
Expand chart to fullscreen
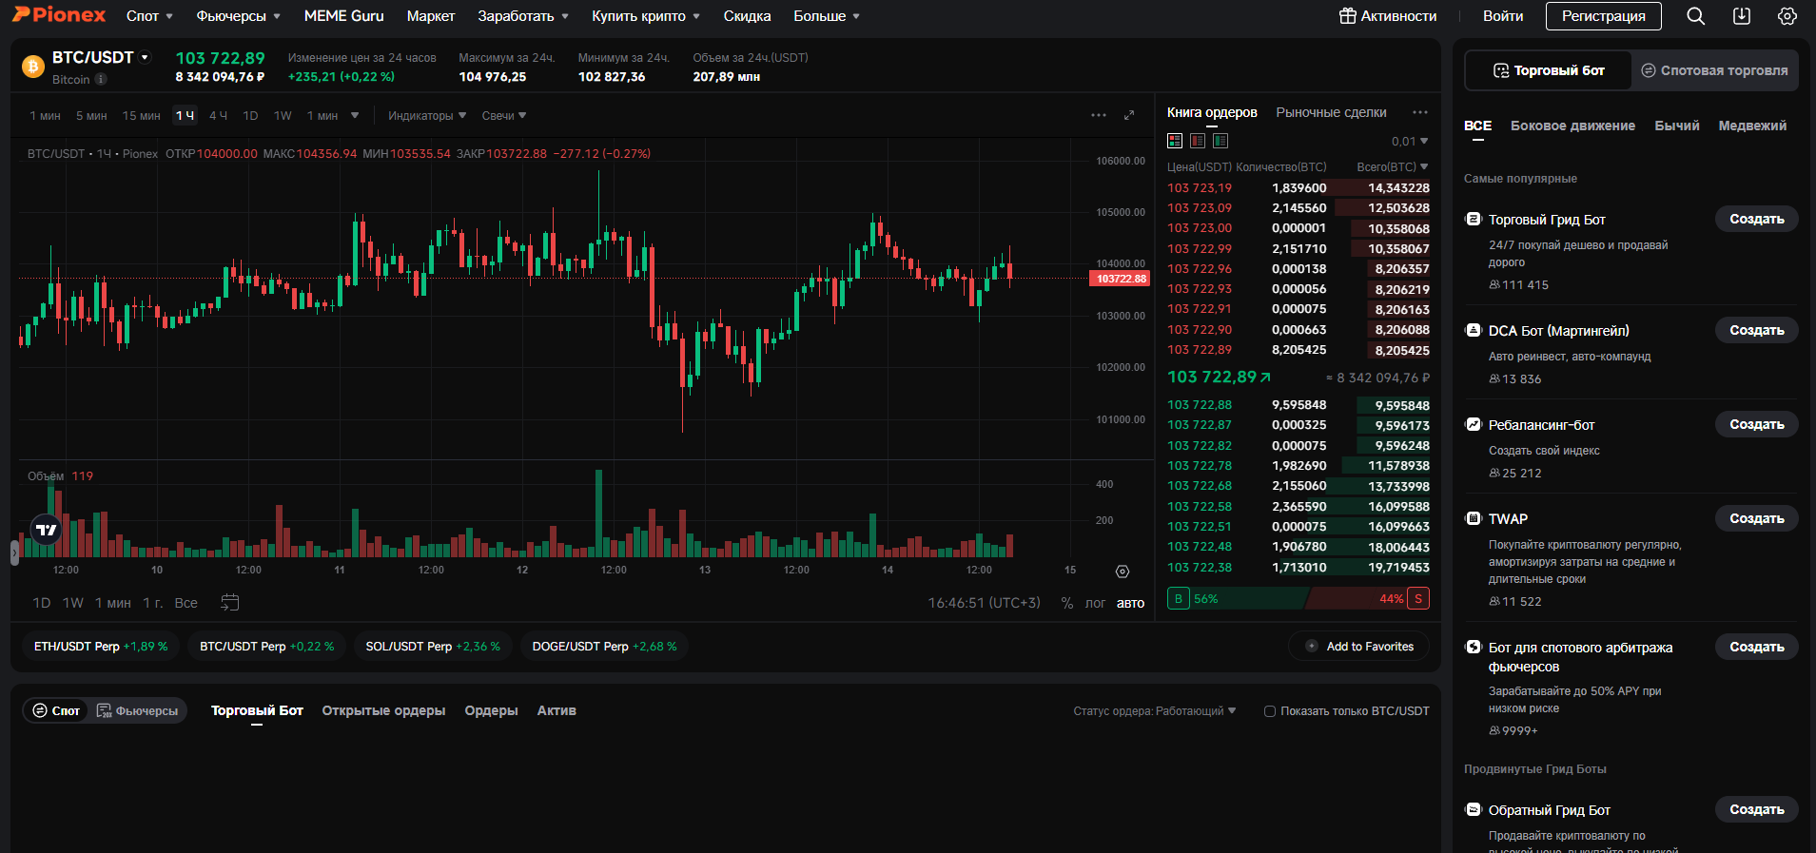(x=1129, y=115)
